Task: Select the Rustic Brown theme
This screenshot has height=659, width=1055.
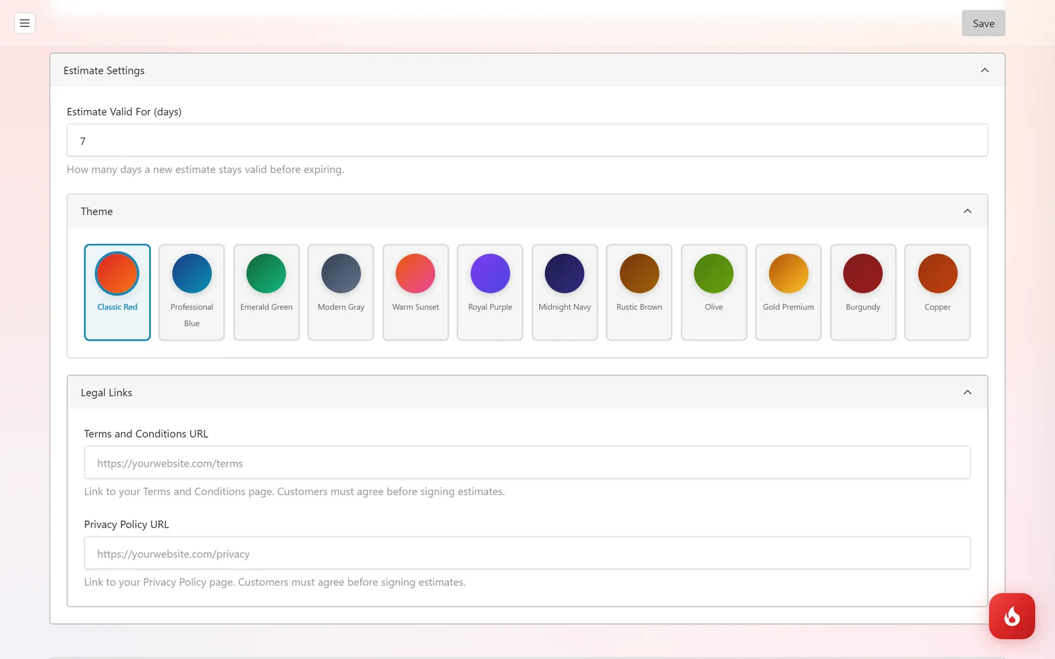Action: pyautogui.click(x=640, y=292)
